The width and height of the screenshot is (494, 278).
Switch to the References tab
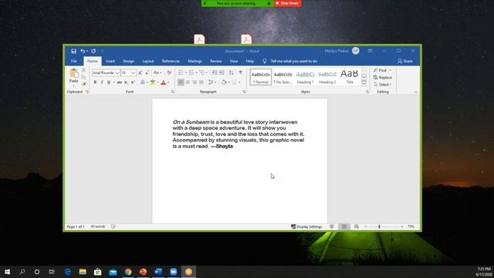pyautogui.click(x=171, y=61)
